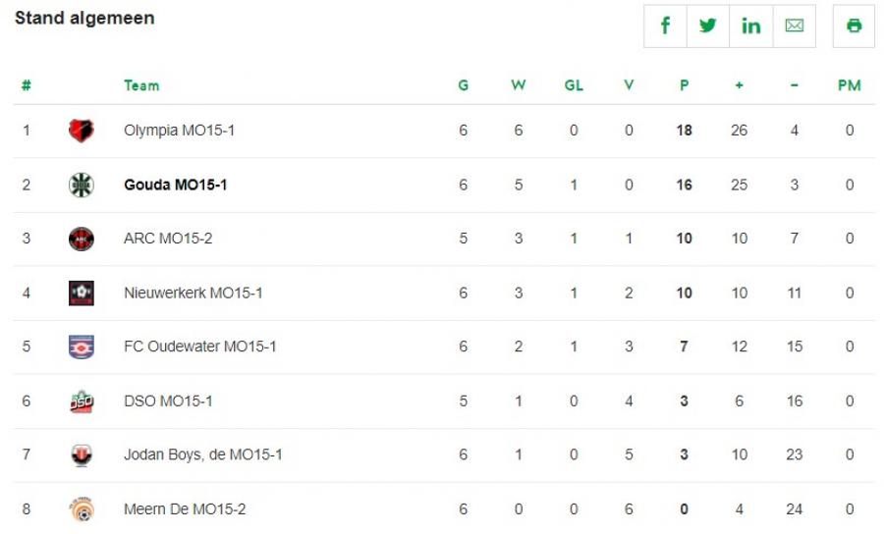Click the Olympia MO15-1 club logo
The width and height of the screenshot is (884, 534).
pos(82,131)
